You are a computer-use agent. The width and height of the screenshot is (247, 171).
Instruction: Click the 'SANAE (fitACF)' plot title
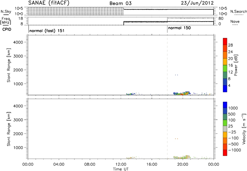(x=49, y=3)
